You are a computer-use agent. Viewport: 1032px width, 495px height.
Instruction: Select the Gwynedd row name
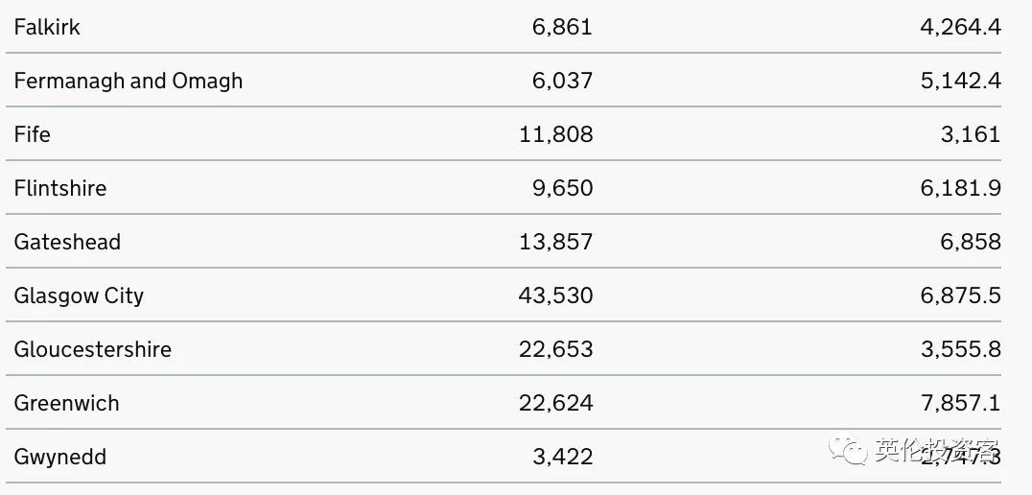[x=59, y=457]
